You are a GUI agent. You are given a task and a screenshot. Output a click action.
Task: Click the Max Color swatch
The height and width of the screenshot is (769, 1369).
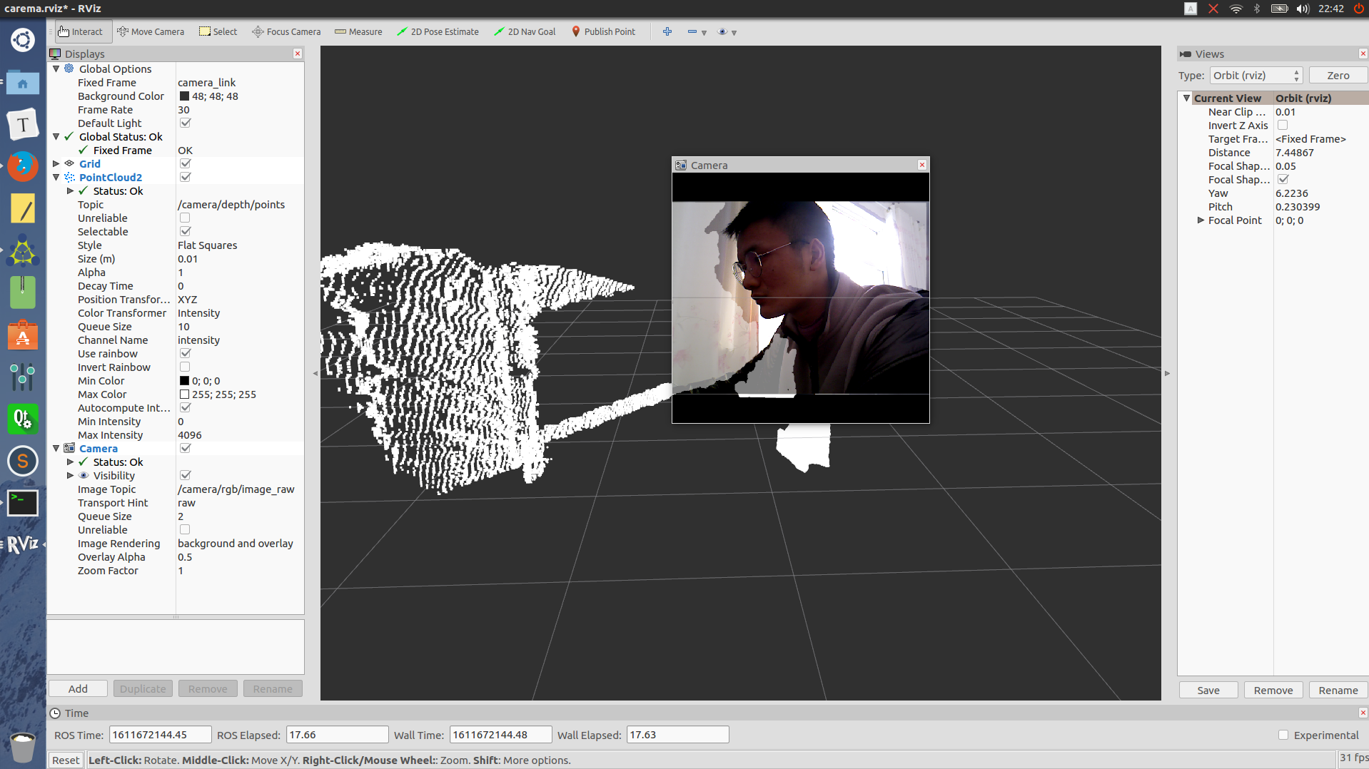[x=184, y=394]
